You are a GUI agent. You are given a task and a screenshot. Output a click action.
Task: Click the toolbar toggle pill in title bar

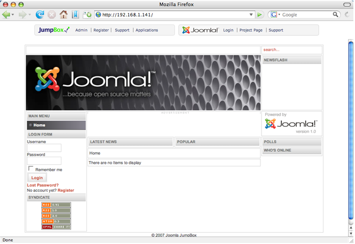[x=347, y=4]
